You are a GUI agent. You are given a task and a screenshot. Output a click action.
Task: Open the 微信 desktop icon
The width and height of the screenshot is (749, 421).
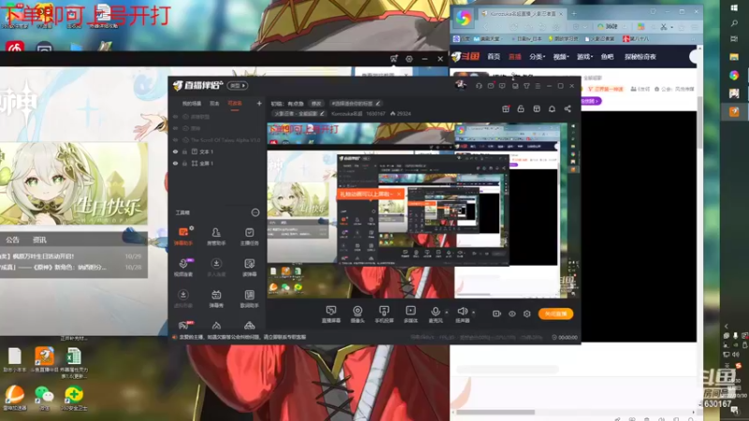[44, 399]
